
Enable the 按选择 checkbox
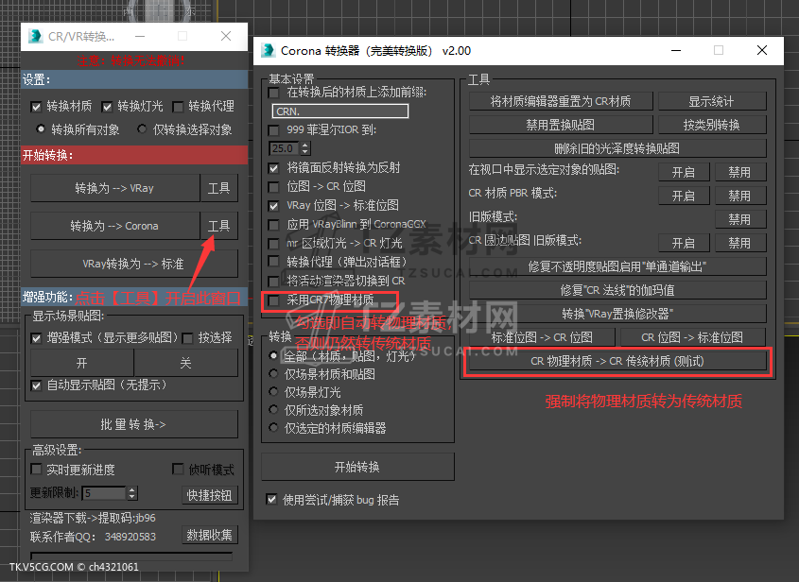pos(187,338)
